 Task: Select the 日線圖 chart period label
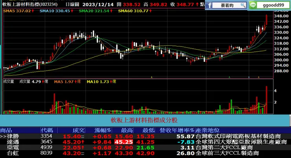[72, 4]
